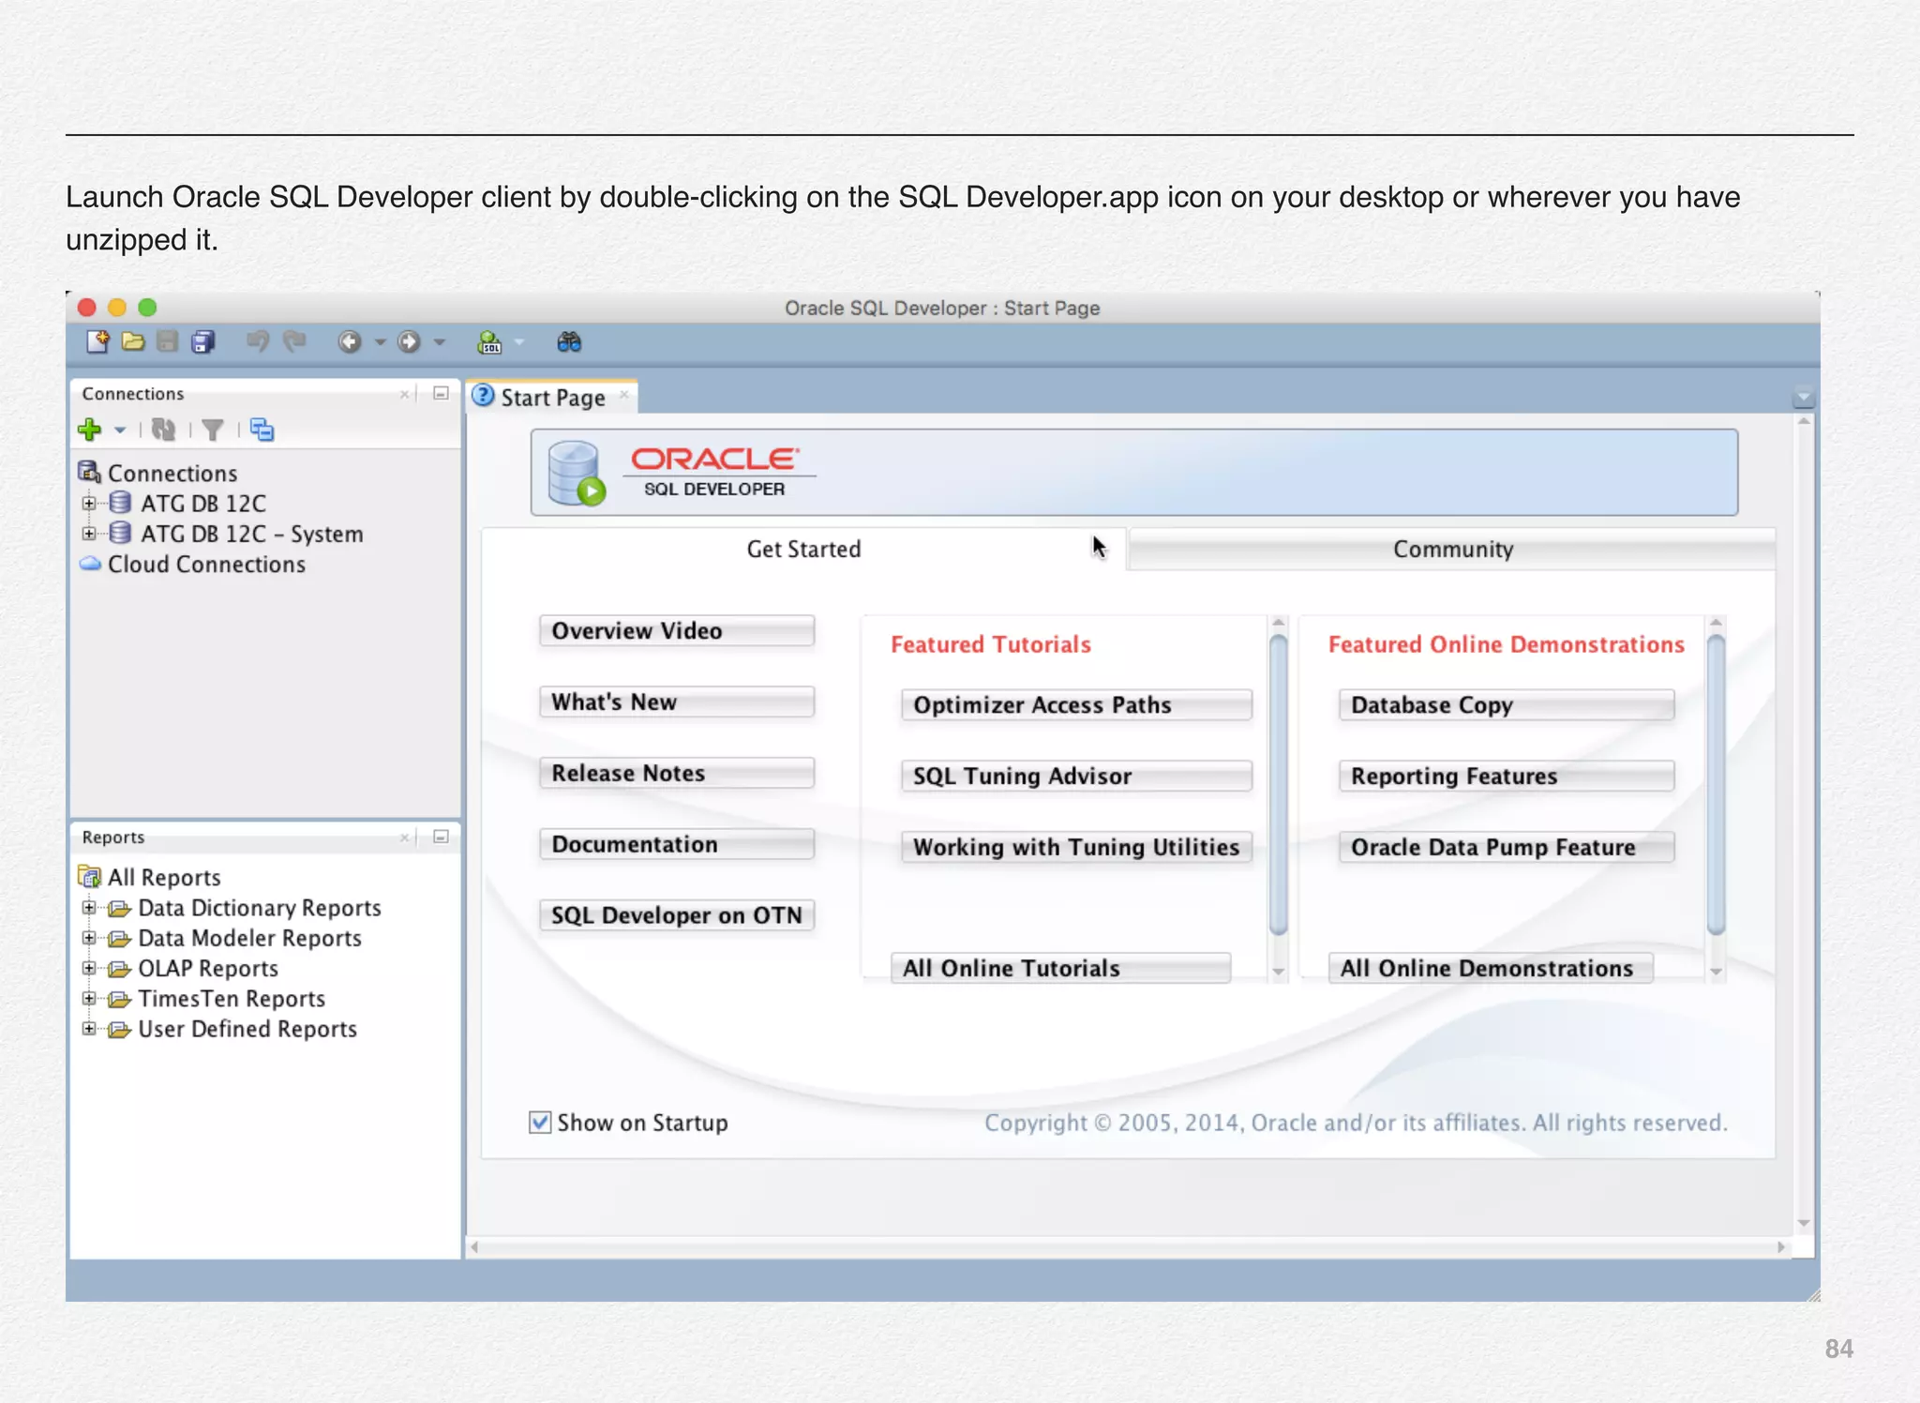Click the Featured Tutorials scrollbar thumb
The image size is (1920, 1403).
[1278, 785]
